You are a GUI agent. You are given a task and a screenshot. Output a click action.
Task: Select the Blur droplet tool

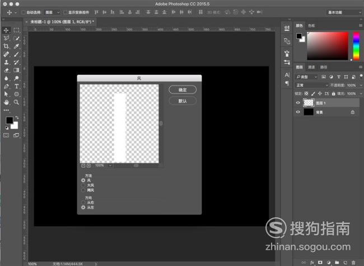[x=6, y=78]
